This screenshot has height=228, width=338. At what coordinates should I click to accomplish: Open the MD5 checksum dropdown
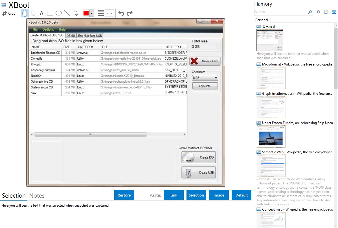tap(205, 78)
